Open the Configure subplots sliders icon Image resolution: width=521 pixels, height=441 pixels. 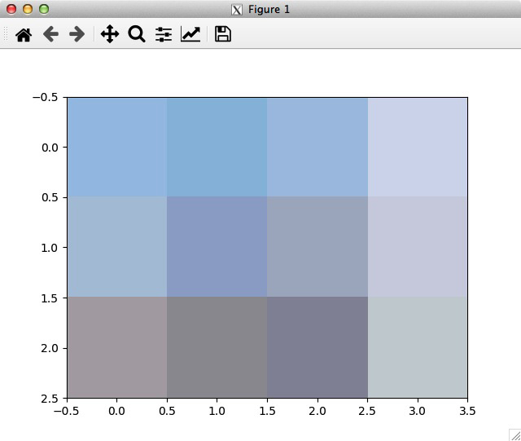pos(164,34)
